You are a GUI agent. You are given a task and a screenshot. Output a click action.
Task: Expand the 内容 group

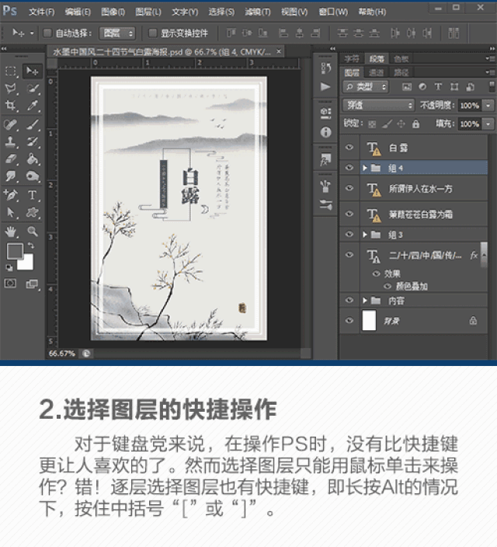tap(364, 301)
